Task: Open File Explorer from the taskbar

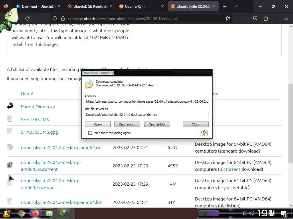Action: (x=49, y=213)
